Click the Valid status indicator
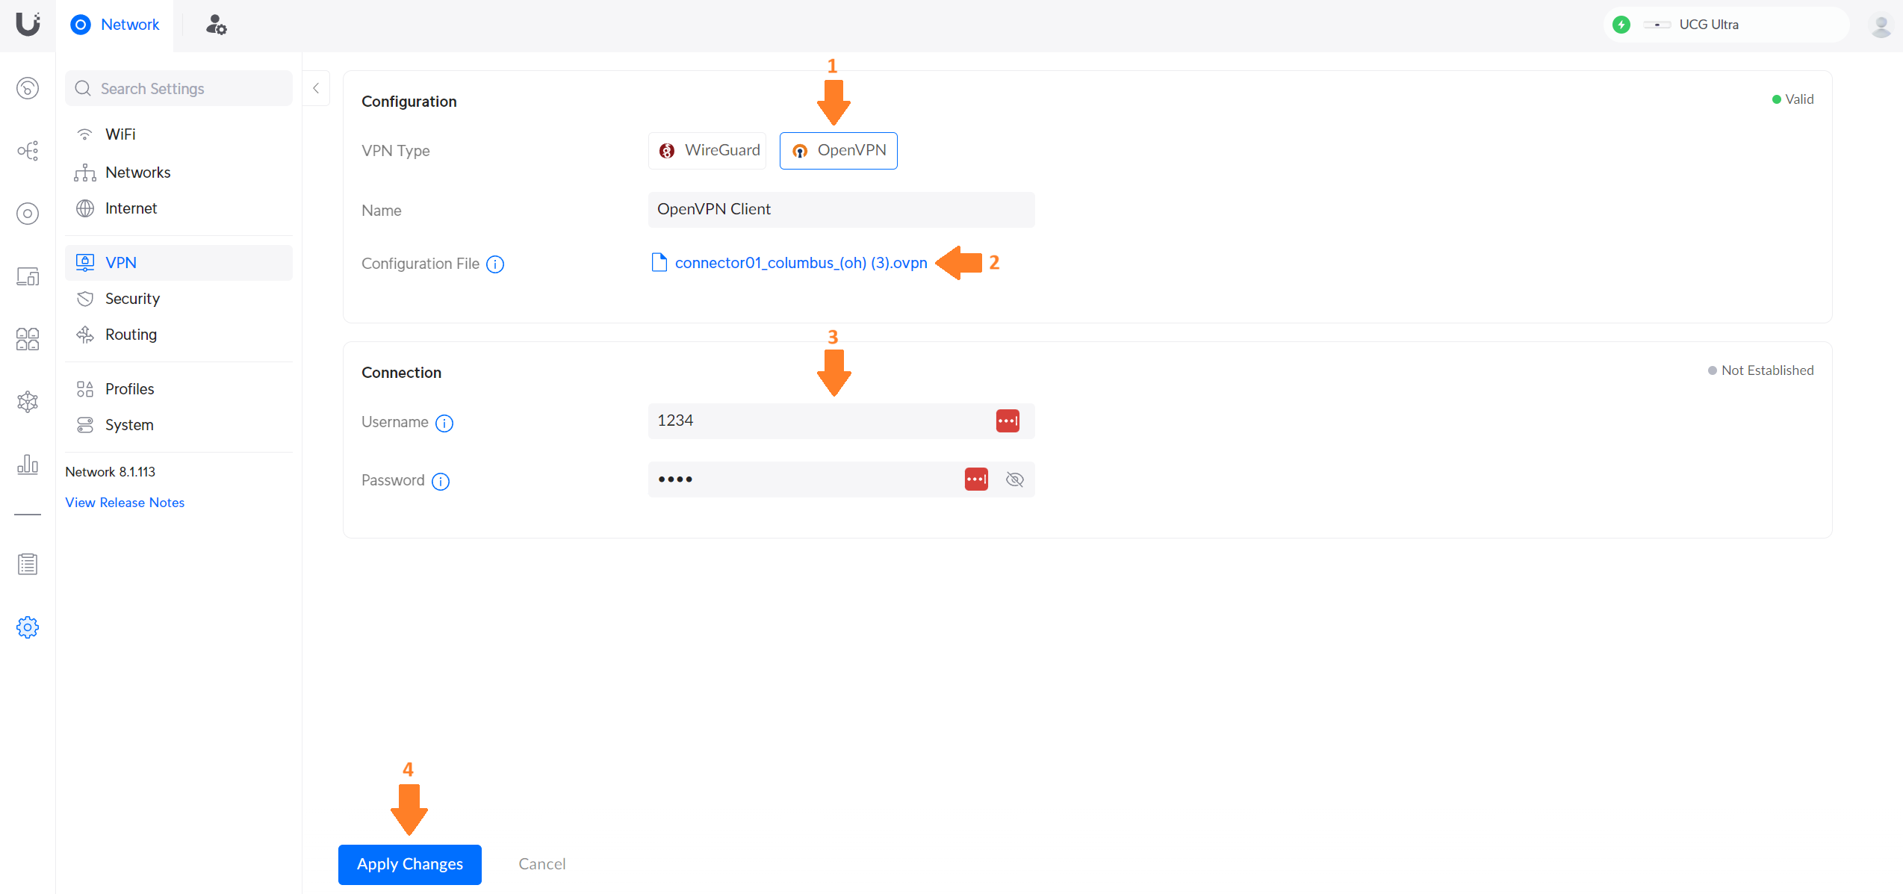1903x894 pixels. [x=1792, y=99]
